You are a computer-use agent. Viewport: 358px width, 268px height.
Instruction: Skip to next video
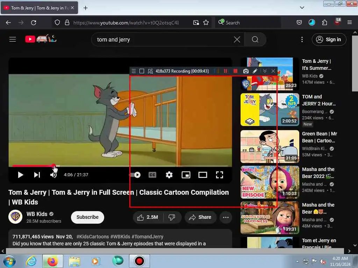click(x=37, y=175)
